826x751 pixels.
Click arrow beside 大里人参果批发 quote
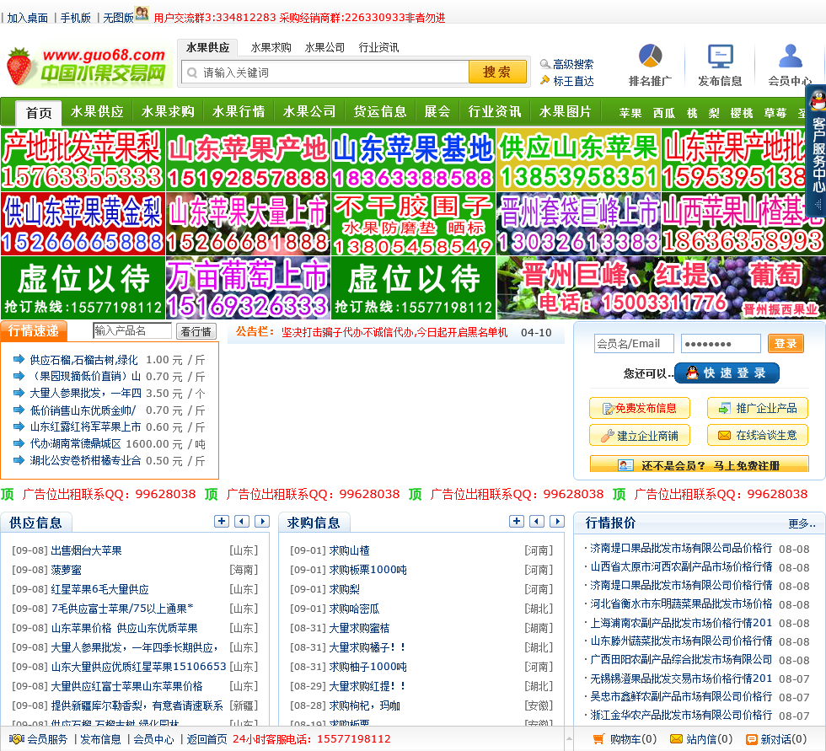19,393
